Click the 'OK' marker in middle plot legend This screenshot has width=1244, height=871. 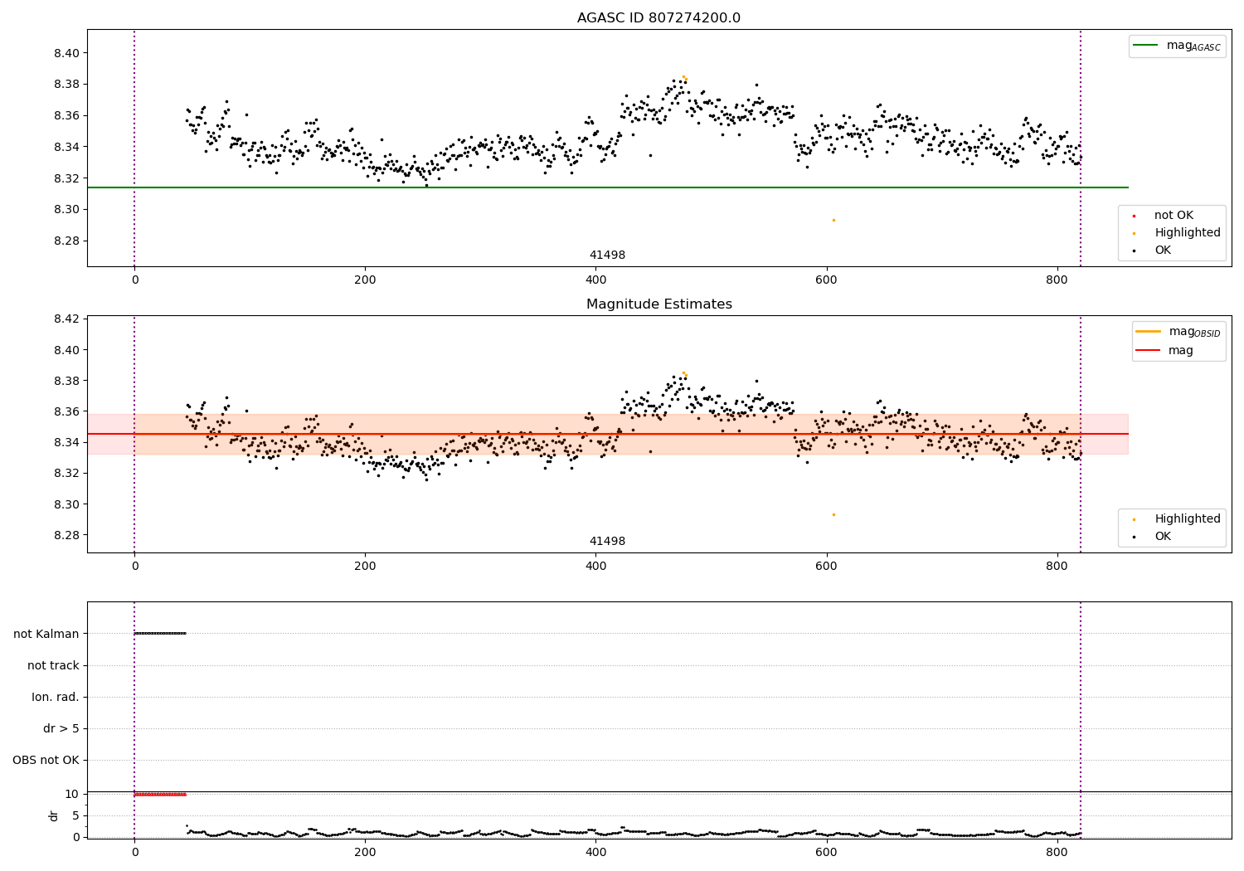coord(1134,537)
